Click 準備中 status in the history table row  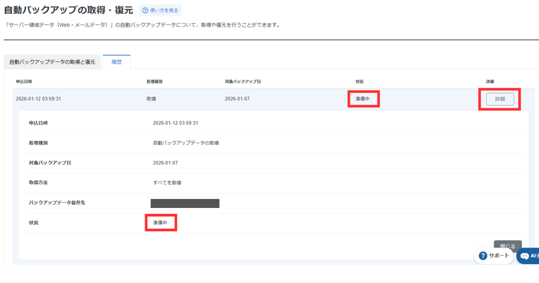point(362,99)
